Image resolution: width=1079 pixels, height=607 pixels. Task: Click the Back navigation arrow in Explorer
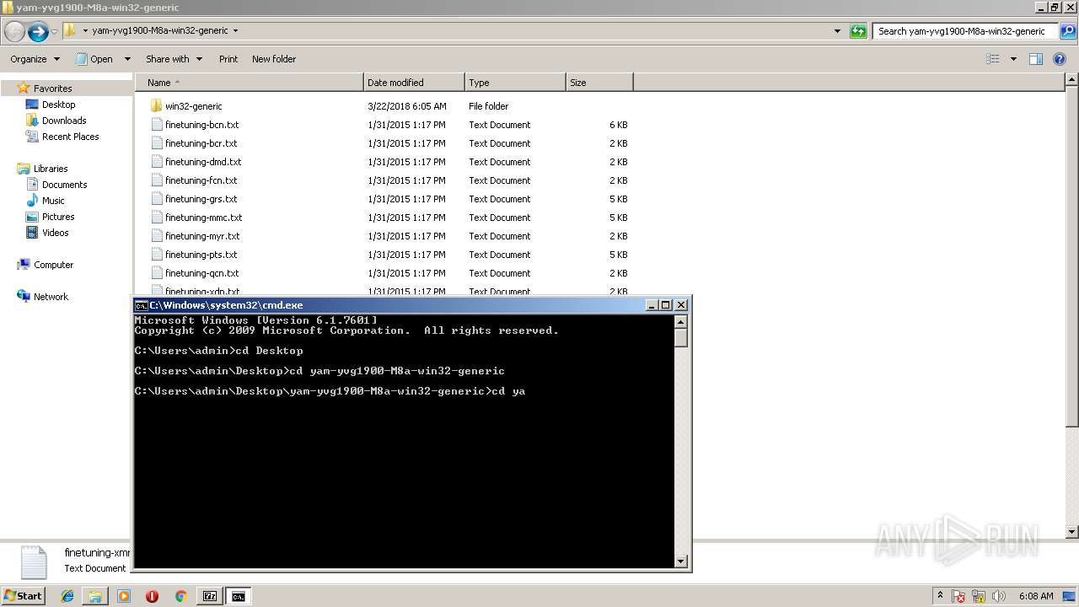[14, 32]
